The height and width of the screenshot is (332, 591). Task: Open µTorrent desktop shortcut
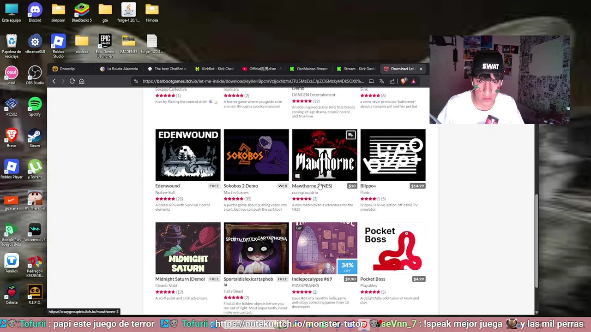(x=35, y=169)
